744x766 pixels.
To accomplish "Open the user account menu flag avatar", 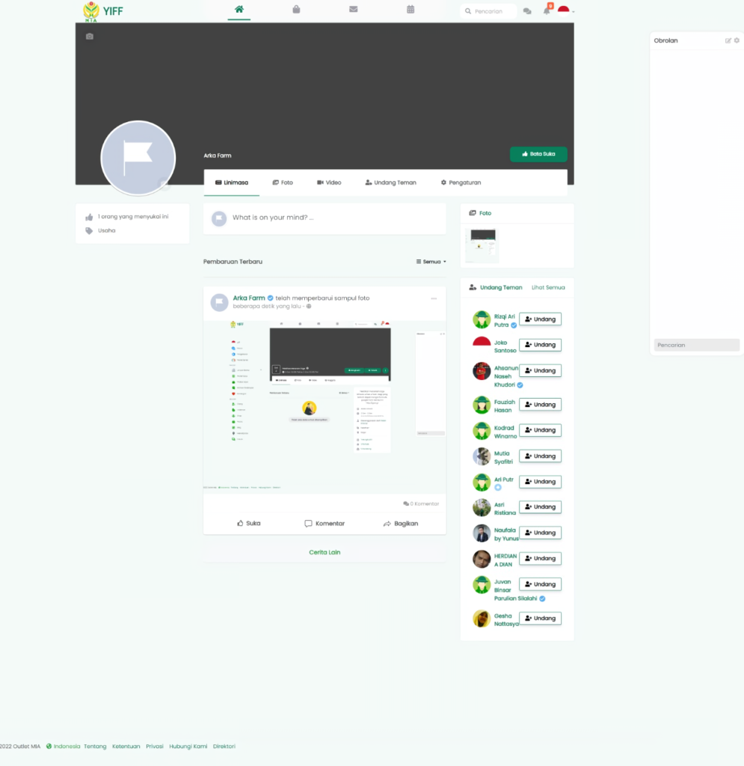I will coord(564,10).
